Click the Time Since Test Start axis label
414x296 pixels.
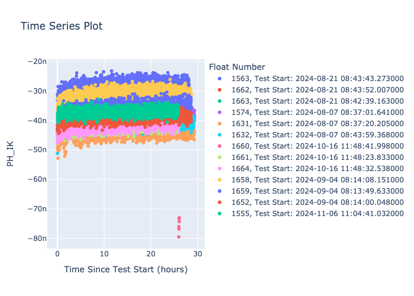125,269
